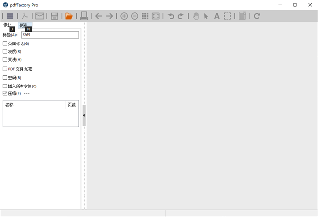Enable the 页面标记(G) checkbox
Screen dimensions: 318x217
(x=5, y=43)
